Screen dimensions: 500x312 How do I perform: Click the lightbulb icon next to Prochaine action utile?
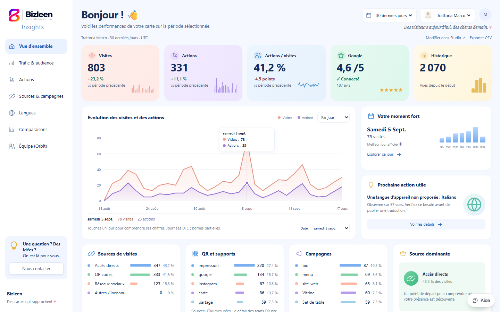(371, 185)
